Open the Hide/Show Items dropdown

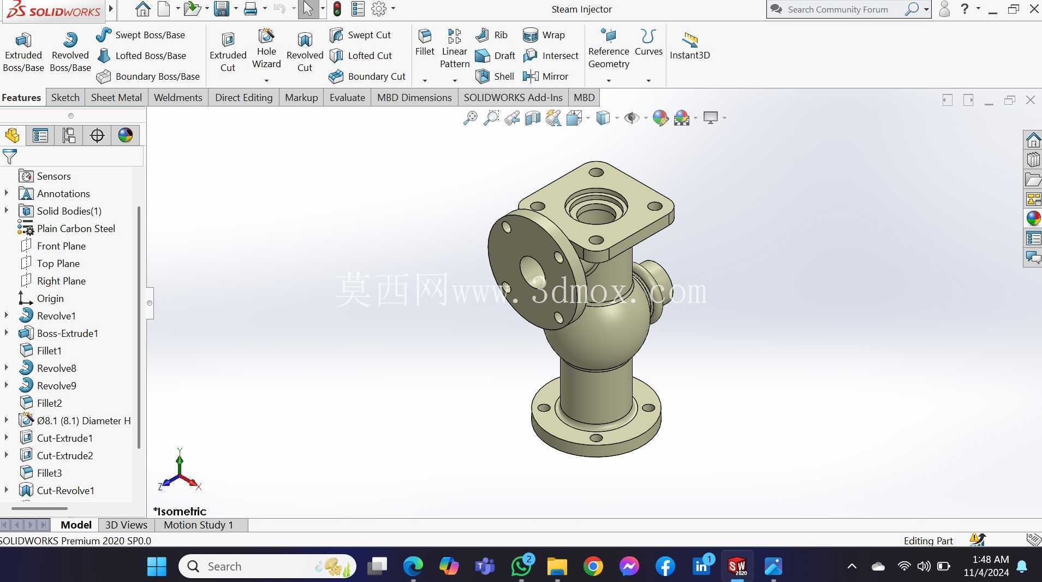[646, 118]
